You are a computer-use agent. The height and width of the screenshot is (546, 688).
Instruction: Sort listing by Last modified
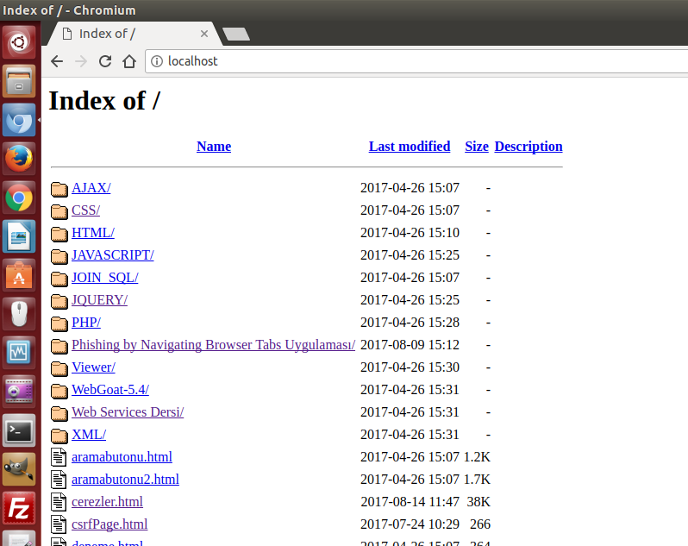tap(410, 146)
